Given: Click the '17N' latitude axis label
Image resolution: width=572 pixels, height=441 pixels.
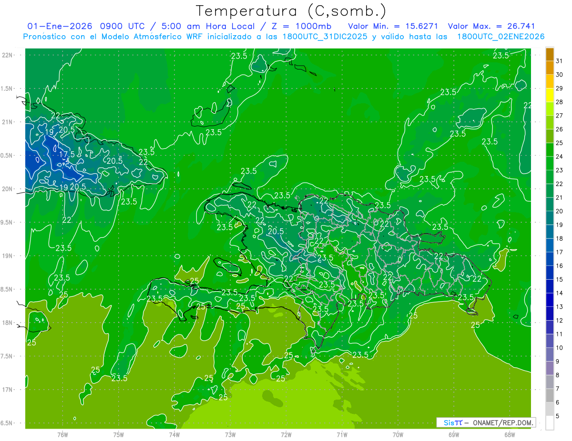Looking at the screenshot, I should click(7, 390).
